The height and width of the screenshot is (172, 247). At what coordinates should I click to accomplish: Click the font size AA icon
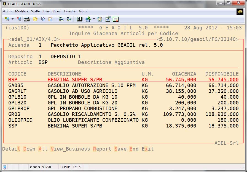[x=88, y=19]
